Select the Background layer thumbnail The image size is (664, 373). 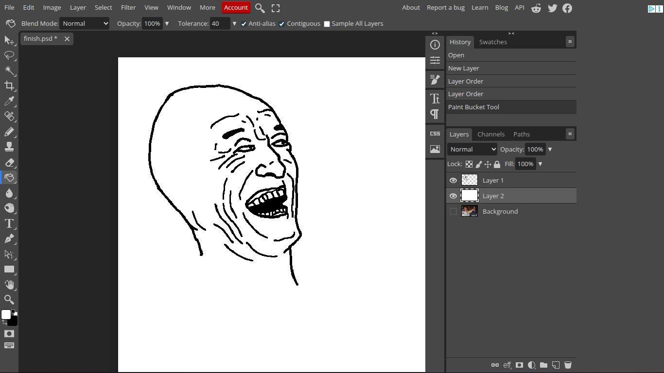[x=469, y=211]
